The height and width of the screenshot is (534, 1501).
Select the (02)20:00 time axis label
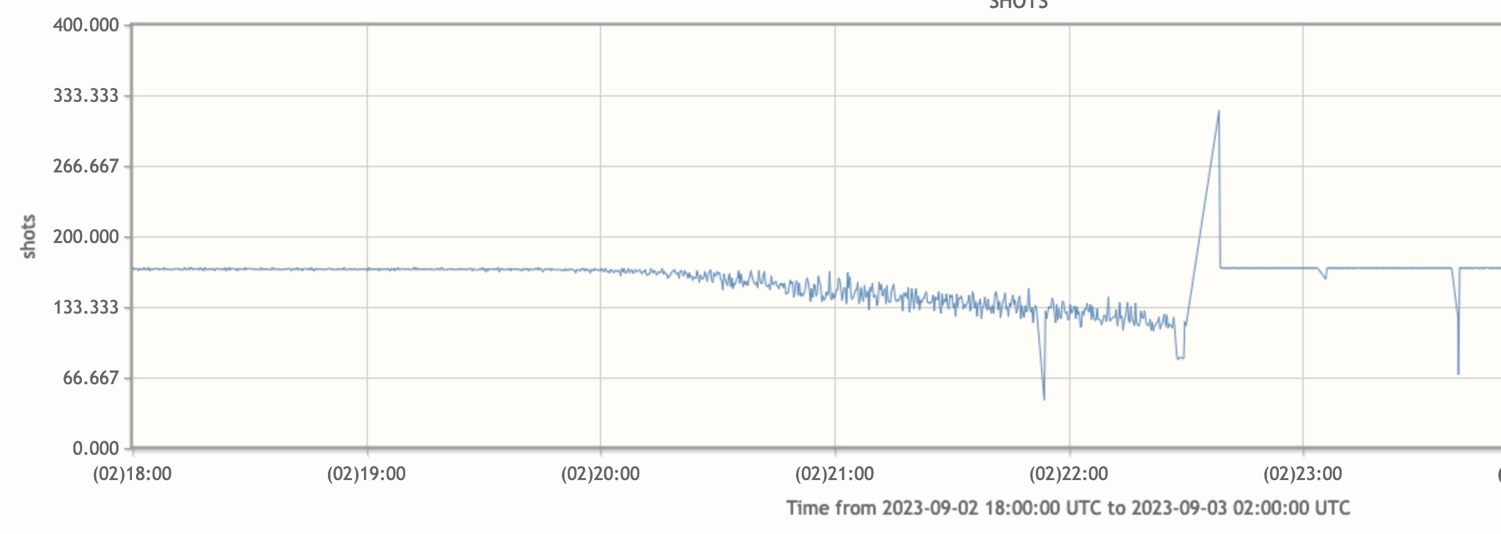click(600, 474)
